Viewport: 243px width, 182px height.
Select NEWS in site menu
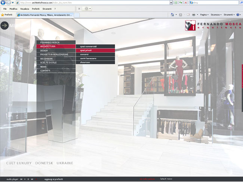[x=56, y=67]
